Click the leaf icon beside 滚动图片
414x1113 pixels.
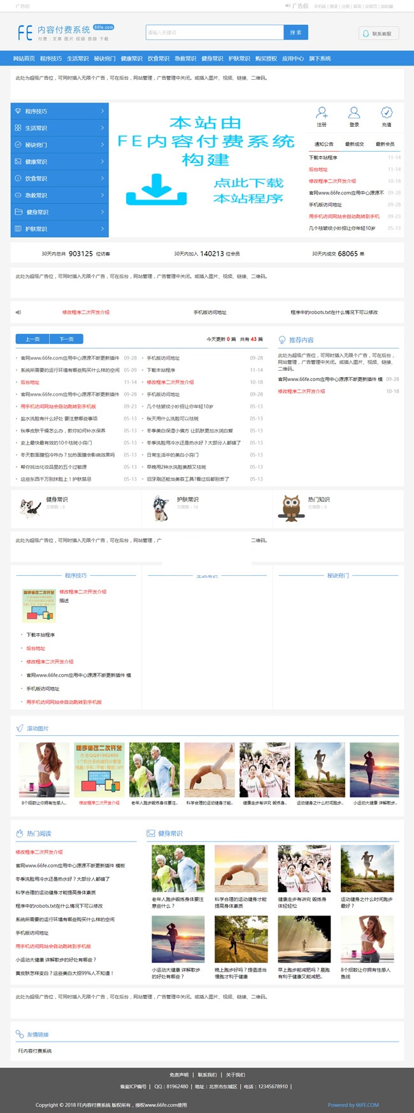19,728
